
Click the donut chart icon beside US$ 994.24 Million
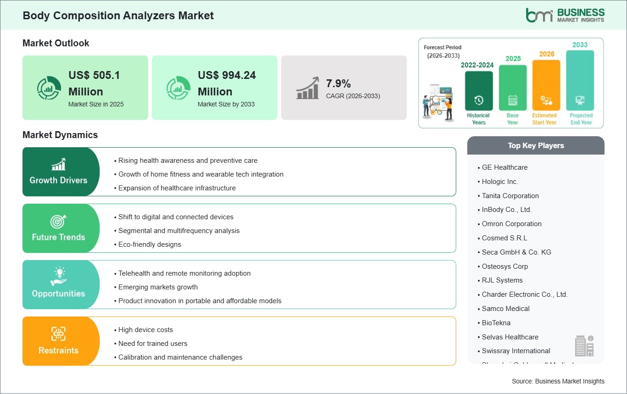coord(178,88)
